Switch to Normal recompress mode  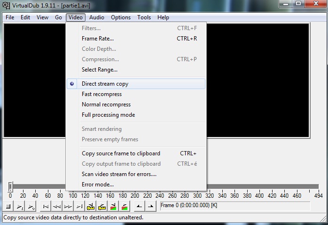pos(136,104)
